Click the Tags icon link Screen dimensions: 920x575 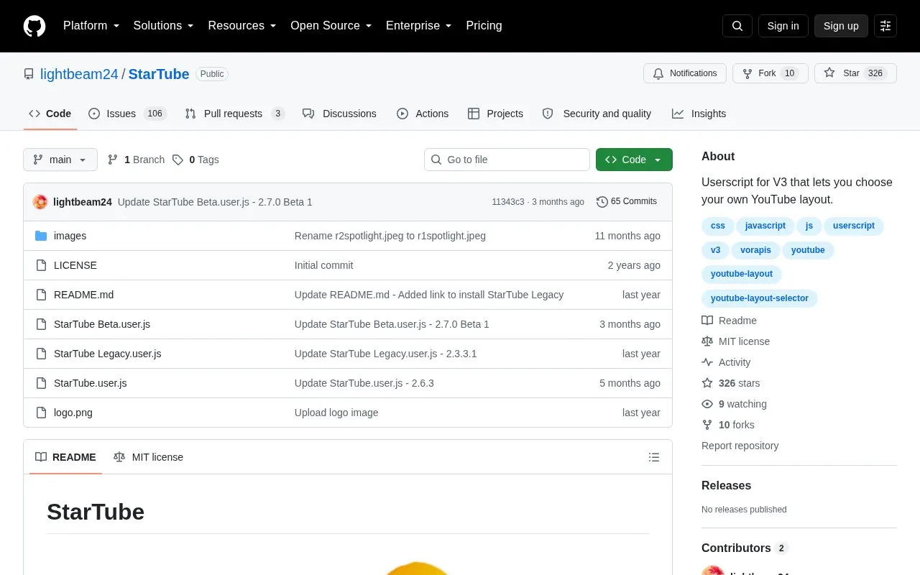[195, 160]
